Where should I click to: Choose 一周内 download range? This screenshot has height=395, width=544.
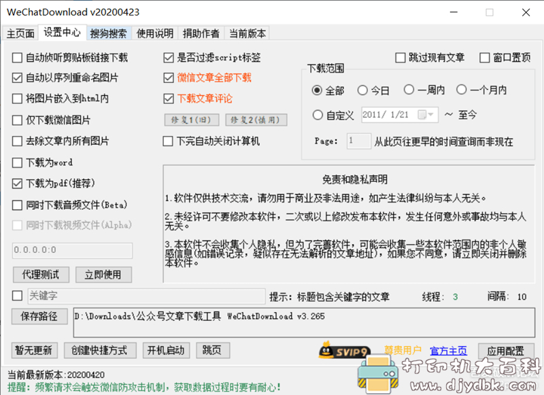(x=409, y=90)
